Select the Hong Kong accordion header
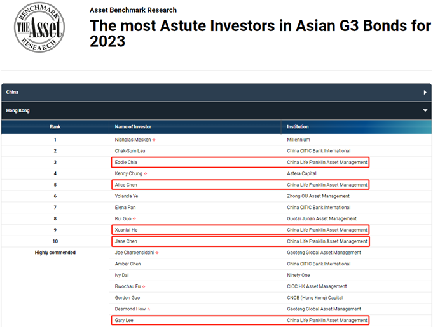This screenshot has width=433, height=327. coord(216,110)
